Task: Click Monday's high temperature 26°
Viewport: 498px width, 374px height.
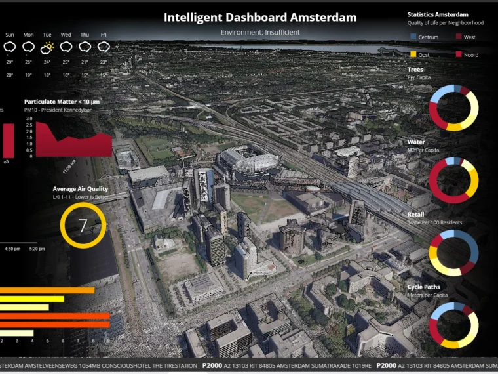Action: tap(28, 62)
